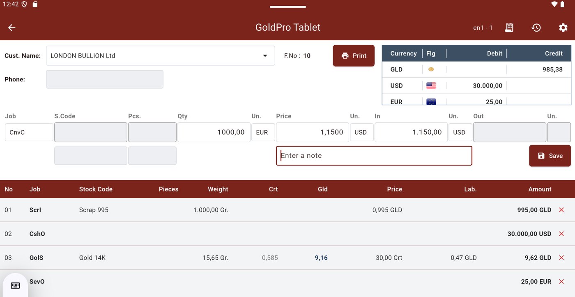Click the EUR flag icon
This screenshot has width=575, height=297.
431,102
